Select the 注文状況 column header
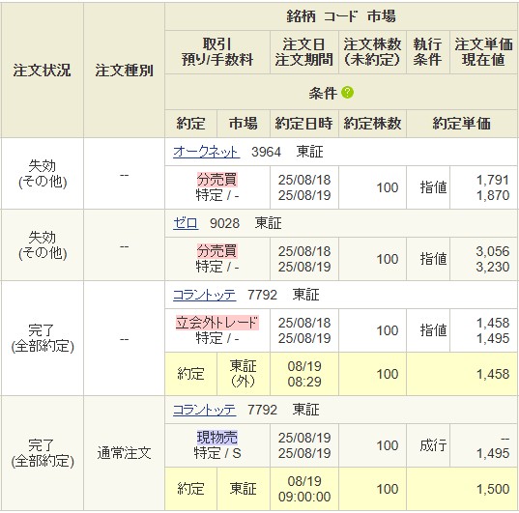 (42, 71)
